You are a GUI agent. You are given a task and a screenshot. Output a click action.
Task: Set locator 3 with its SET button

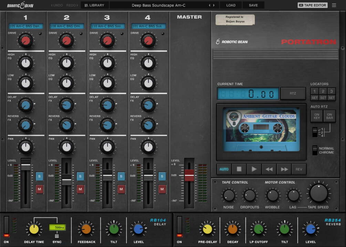tap(332, 98)
